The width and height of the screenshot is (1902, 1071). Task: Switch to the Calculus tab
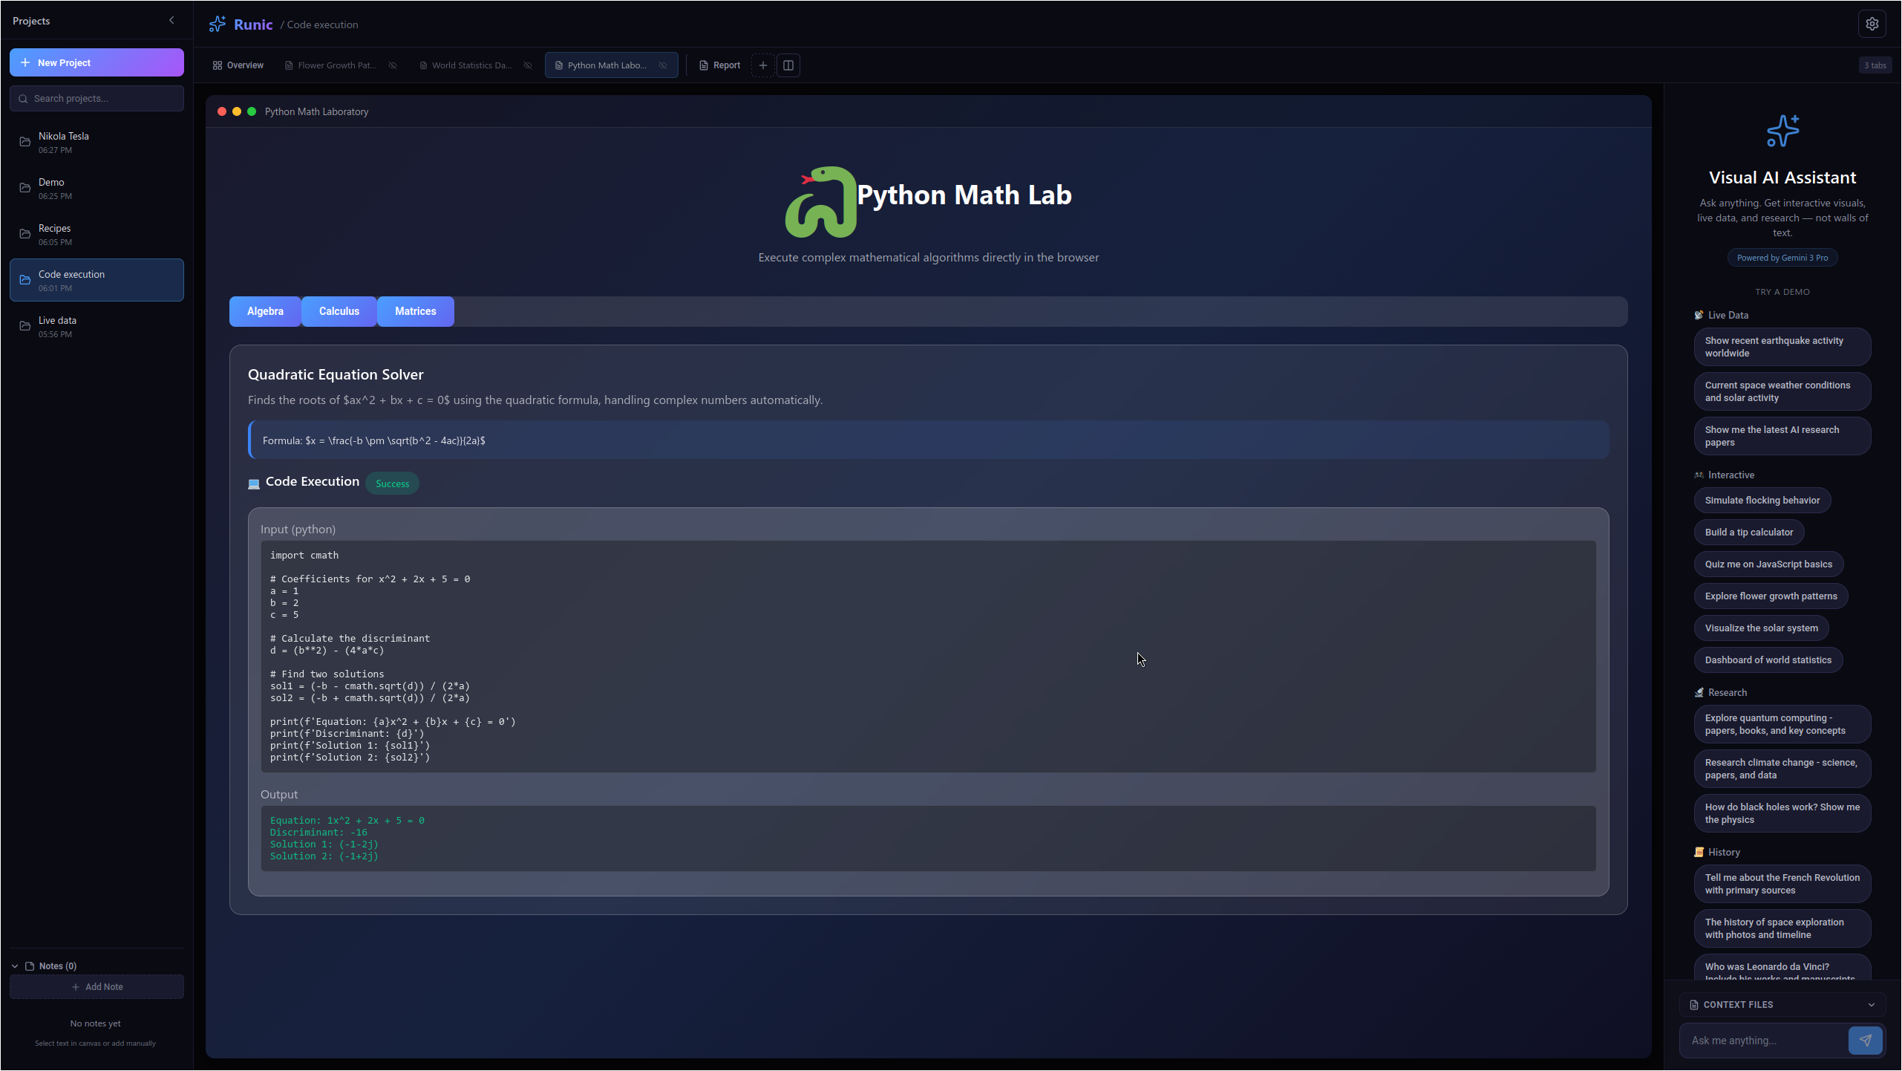(339, 311)
